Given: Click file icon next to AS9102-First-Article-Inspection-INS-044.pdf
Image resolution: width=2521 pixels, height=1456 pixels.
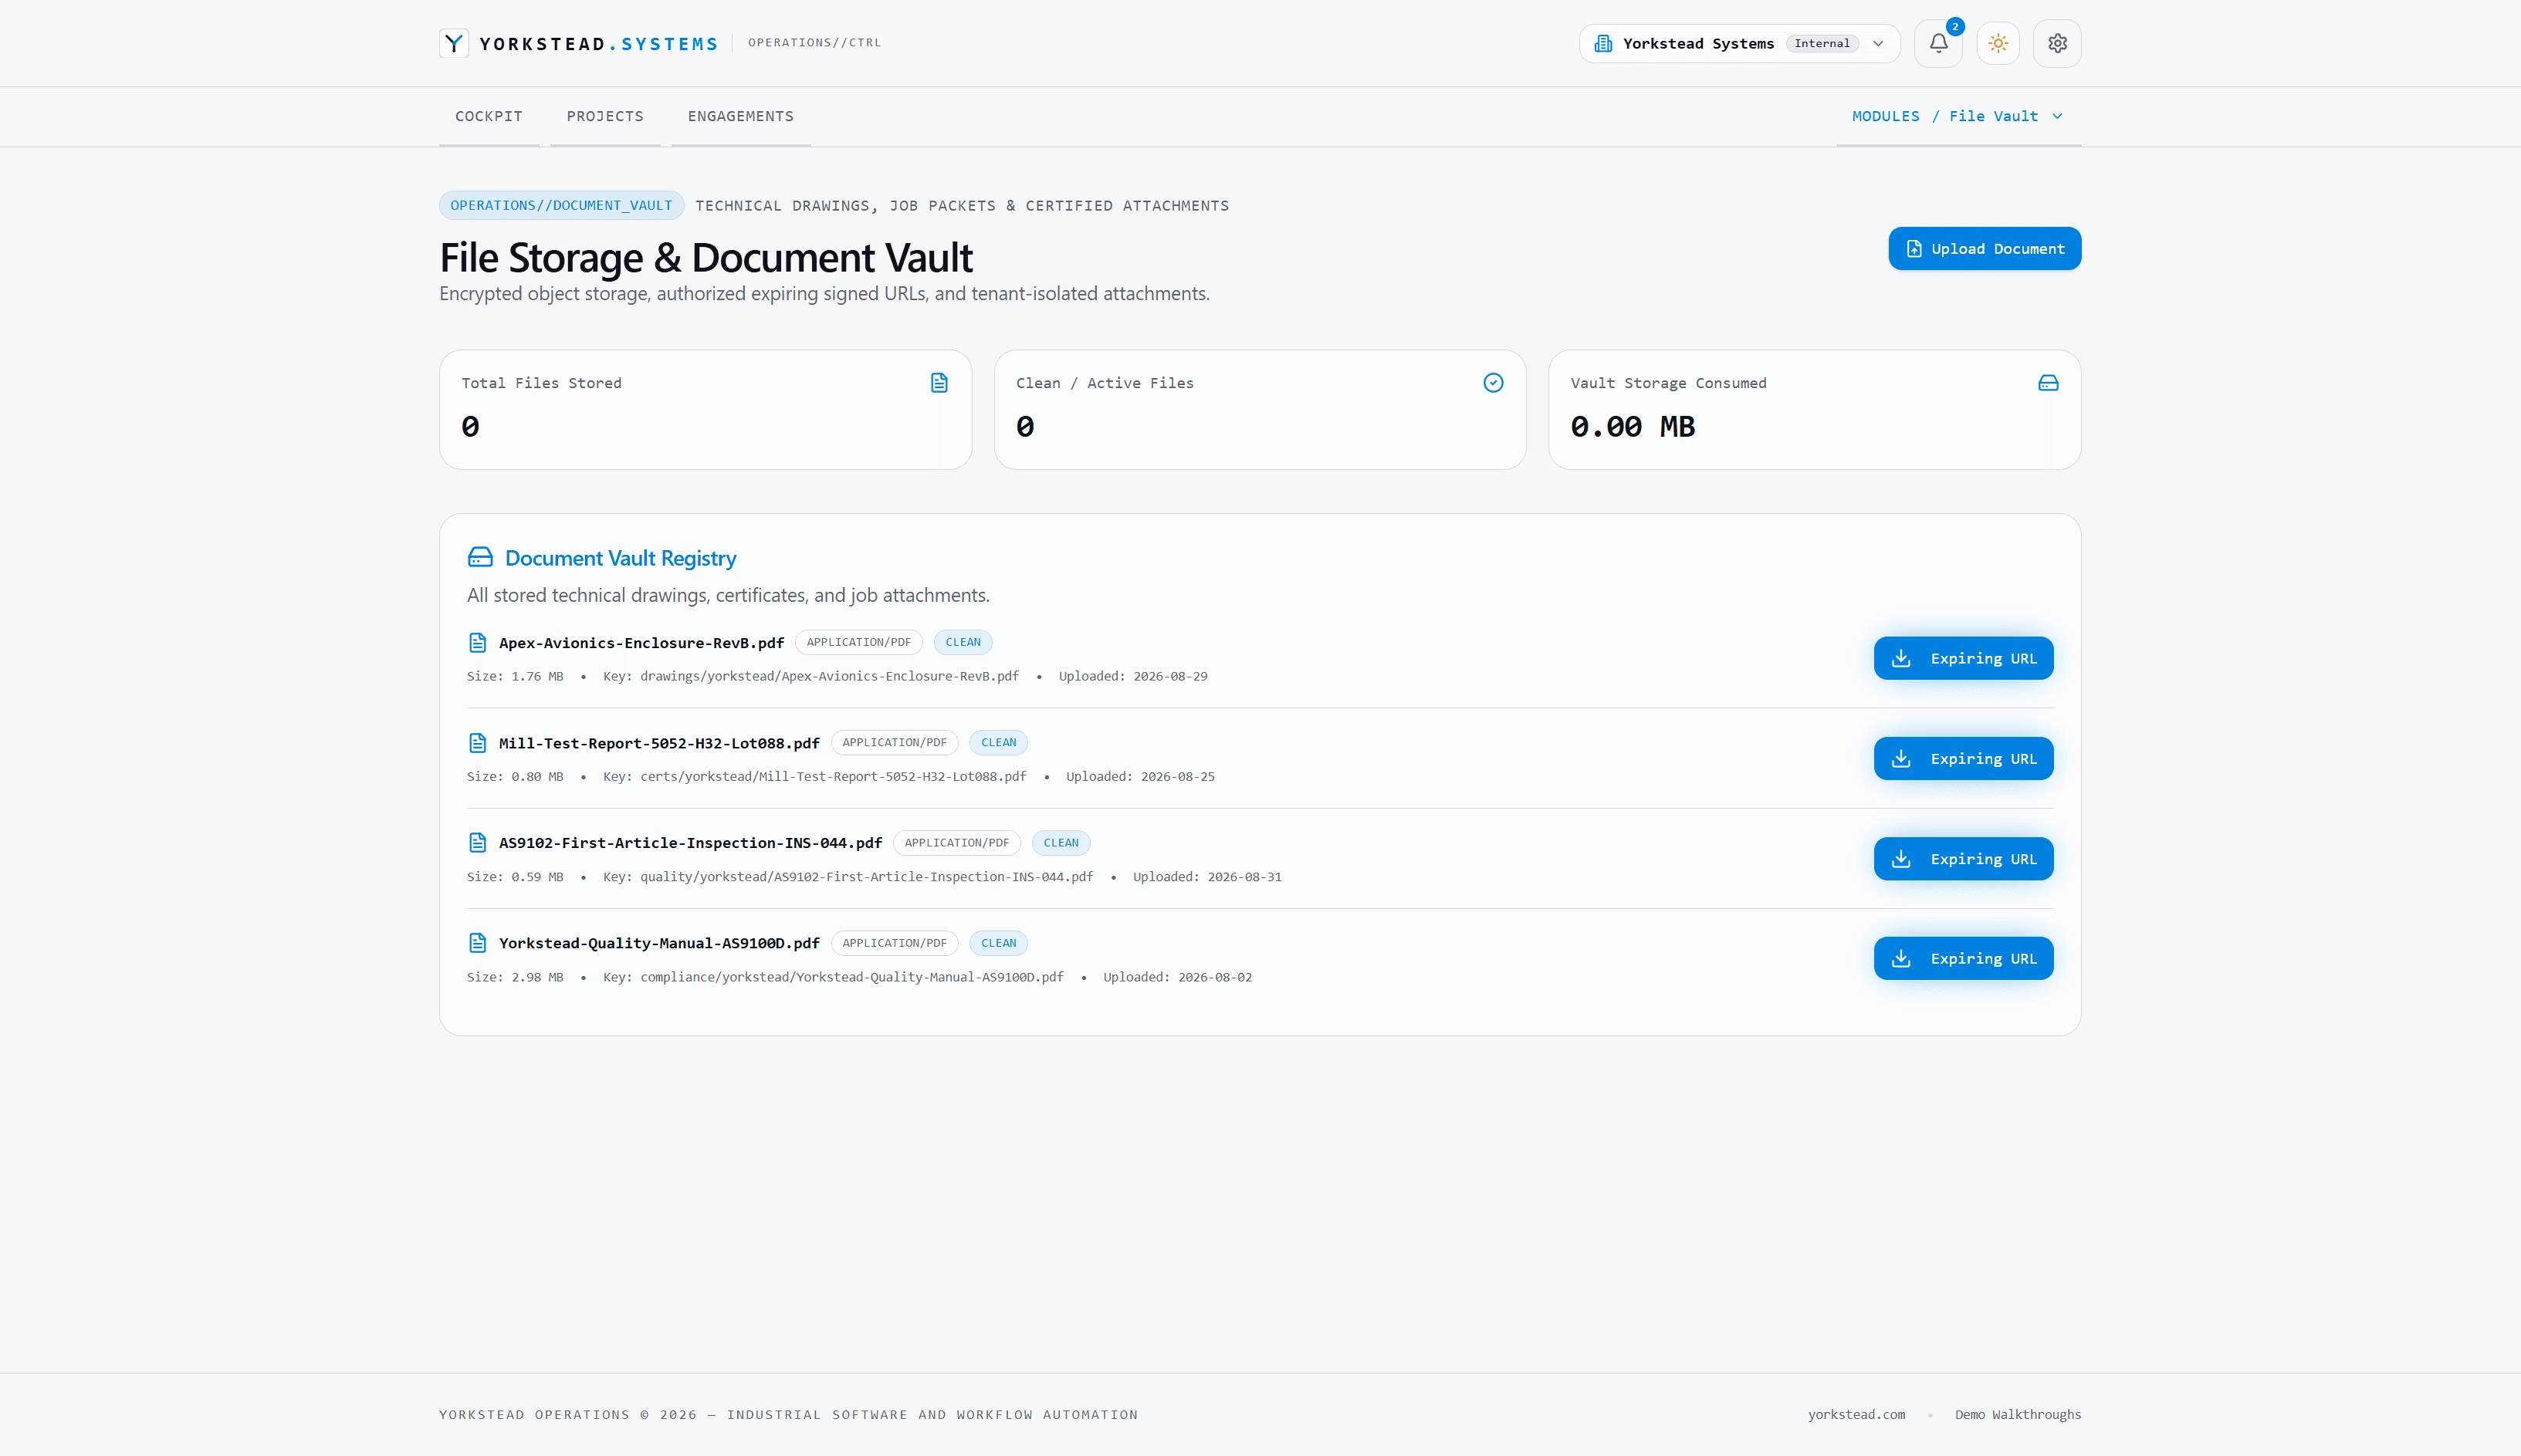Looking at the screenshot, I should point(477,843).
